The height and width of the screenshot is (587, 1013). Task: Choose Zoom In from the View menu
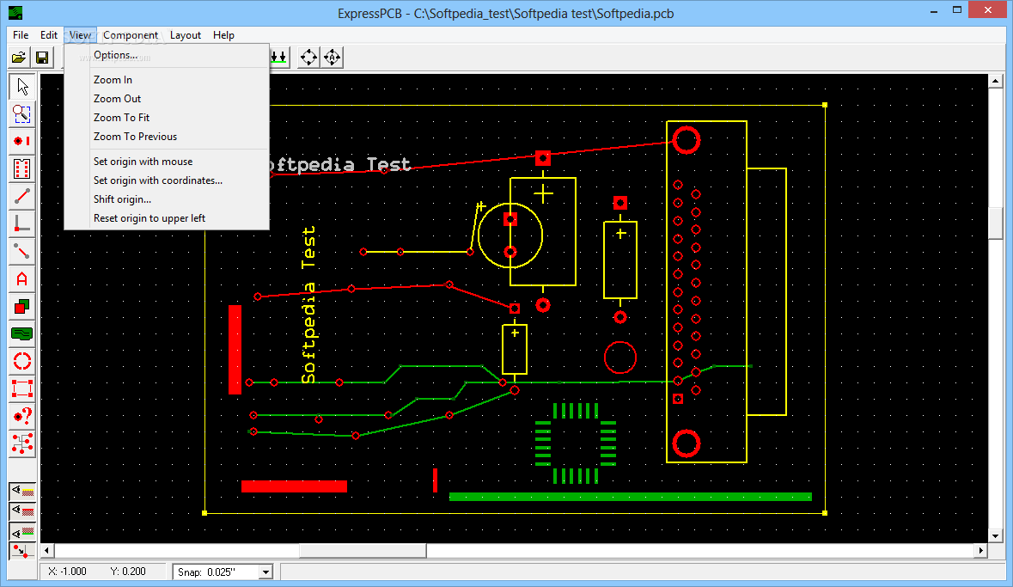[167, 80]
